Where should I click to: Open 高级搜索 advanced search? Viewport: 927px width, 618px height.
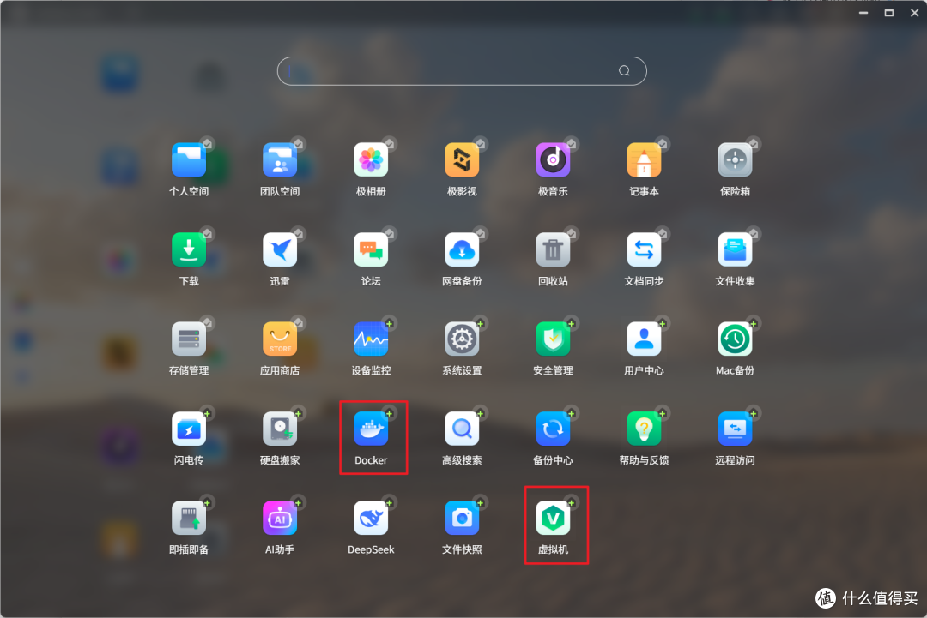pyautogui.click(x=462, y=429)
